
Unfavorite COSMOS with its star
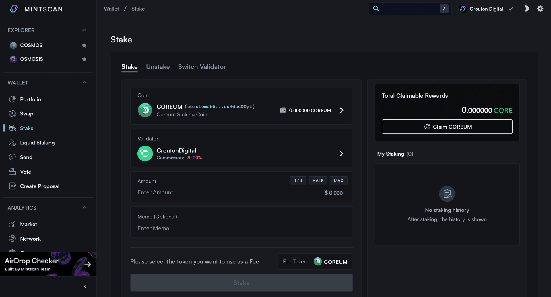click(x=84, y=45)
